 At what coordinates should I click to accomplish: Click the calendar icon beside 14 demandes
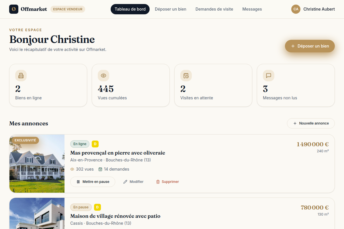point(100,169)
